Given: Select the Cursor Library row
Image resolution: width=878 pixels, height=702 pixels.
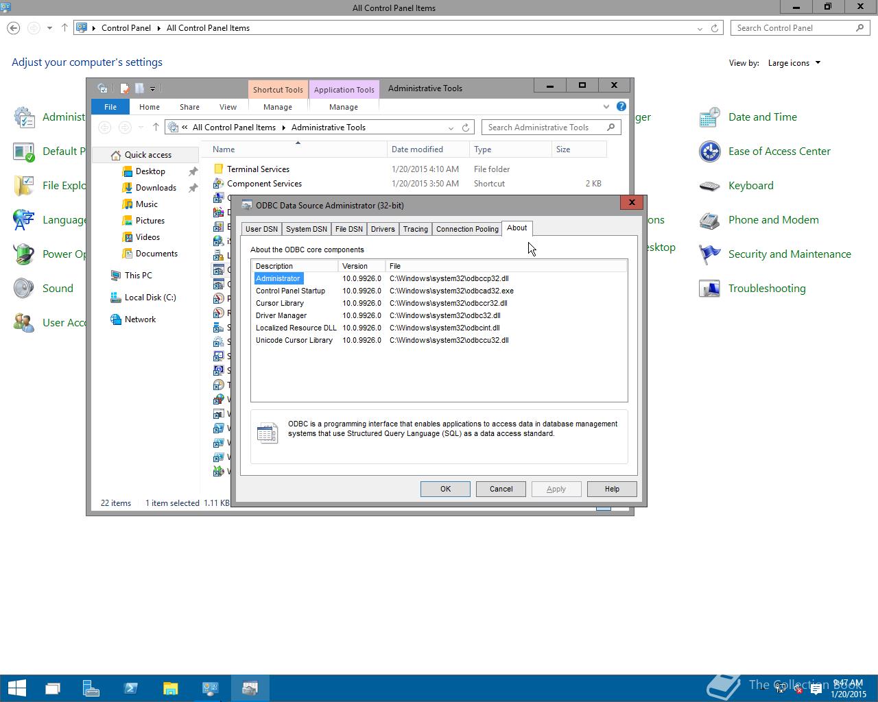Looking at the screenshot, I should pos(439,303).
